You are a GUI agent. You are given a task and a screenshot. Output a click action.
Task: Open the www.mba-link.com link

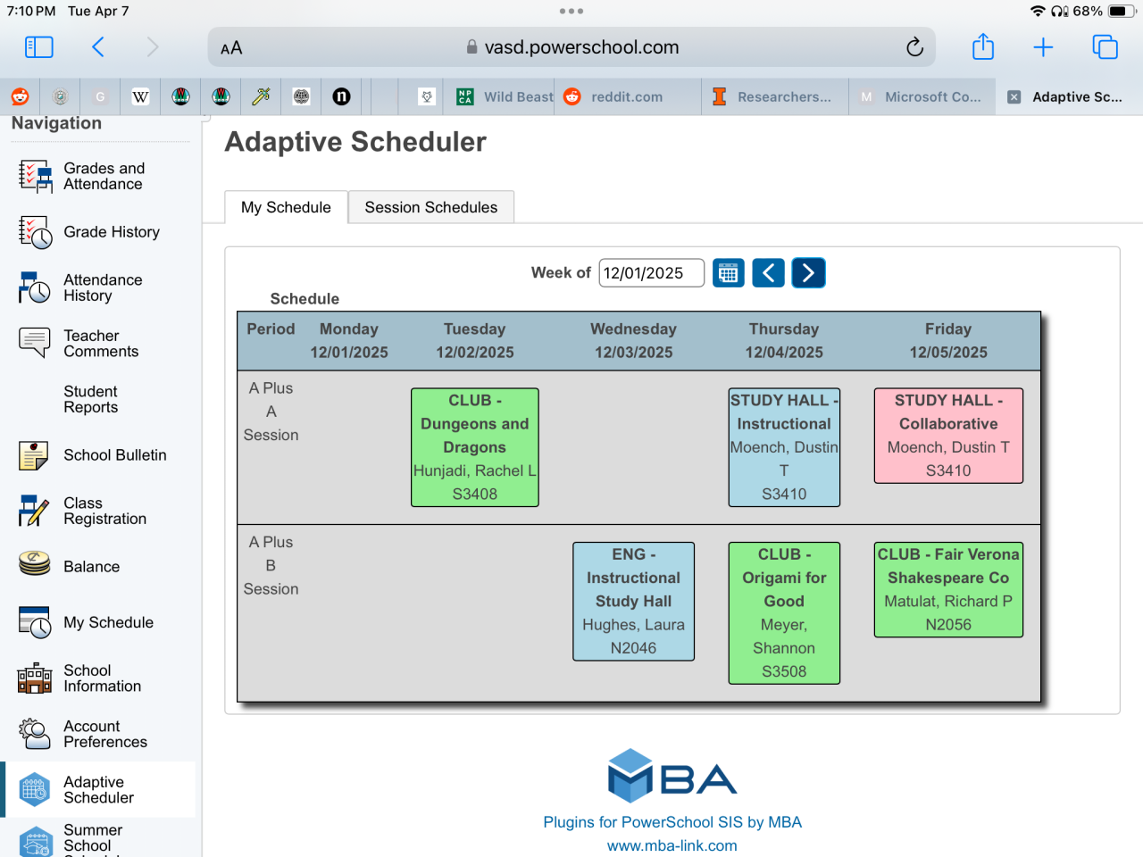[x=672, y=845]
